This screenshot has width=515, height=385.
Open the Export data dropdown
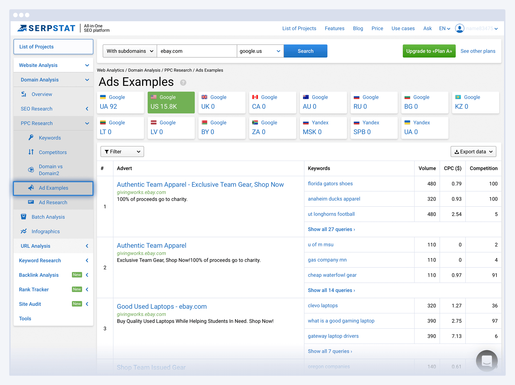coord(473,152)
